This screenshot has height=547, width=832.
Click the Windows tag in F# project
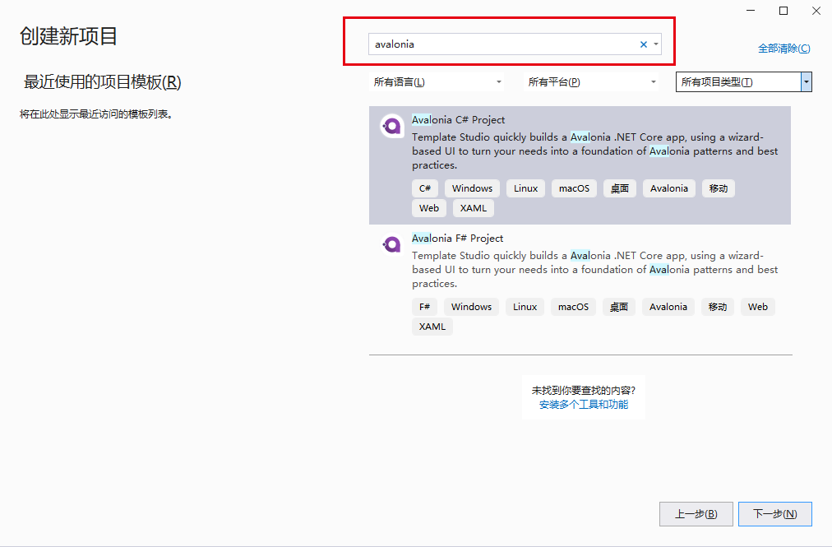coord(471,307)
